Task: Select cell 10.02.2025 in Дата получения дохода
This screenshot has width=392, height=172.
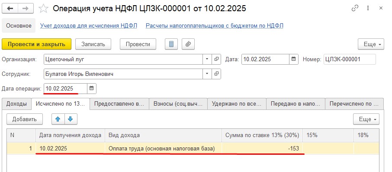Action: pyautogui.click(x=70, y=149)
